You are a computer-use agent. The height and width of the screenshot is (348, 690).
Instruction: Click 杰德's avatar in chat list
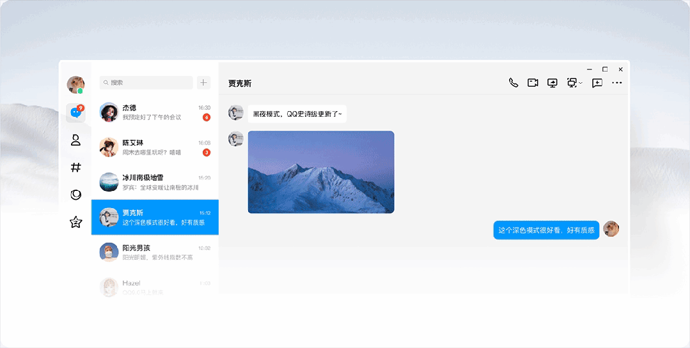click(x=109, y=112)
